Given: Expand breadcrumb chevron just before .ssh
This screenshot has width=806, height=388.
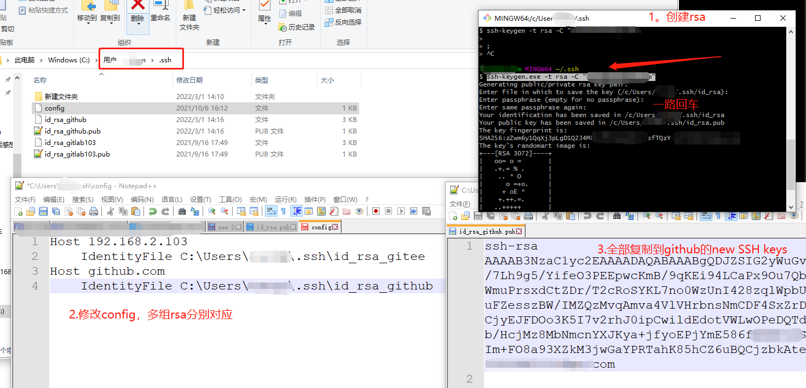Looking at the screenshot, I should 153,60.
